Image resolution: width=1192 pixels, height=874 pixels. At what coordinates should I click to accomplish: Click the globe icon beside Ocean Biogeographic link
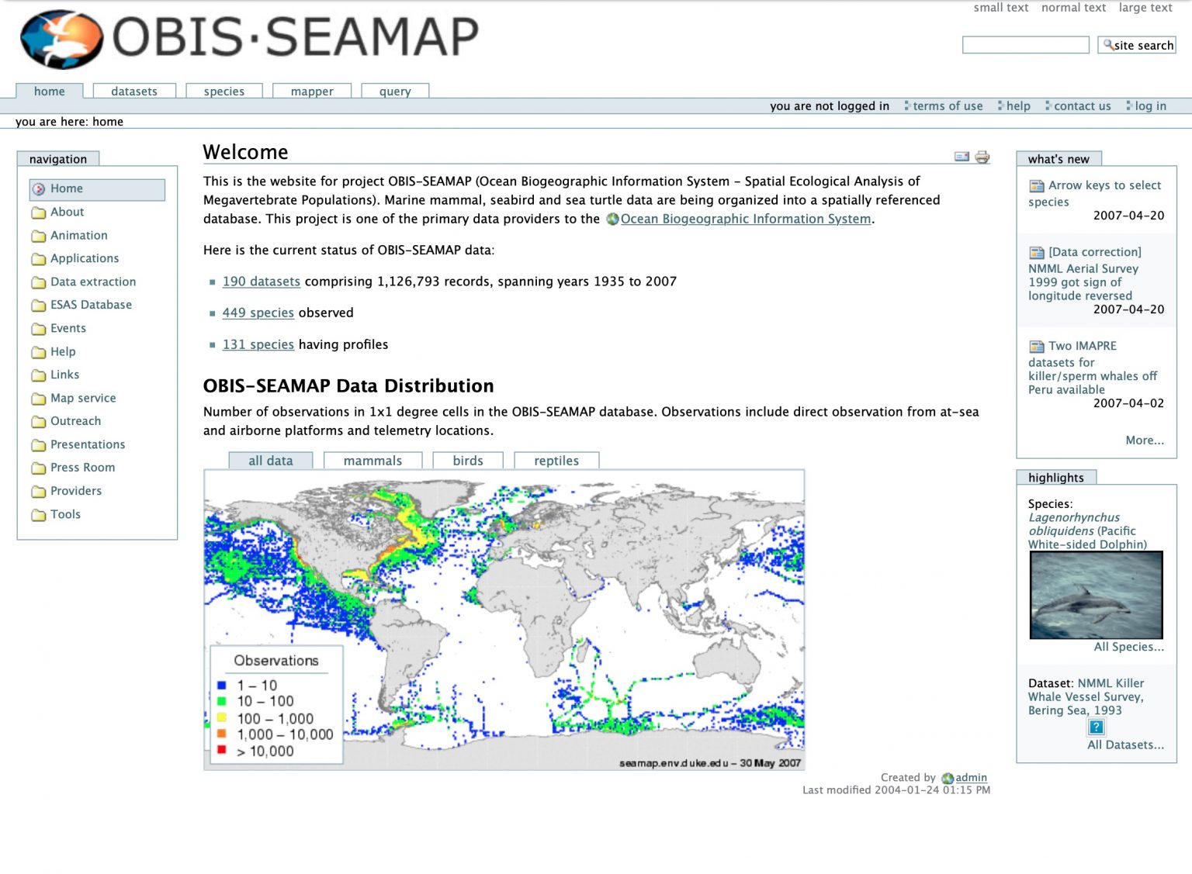(612, 219)
